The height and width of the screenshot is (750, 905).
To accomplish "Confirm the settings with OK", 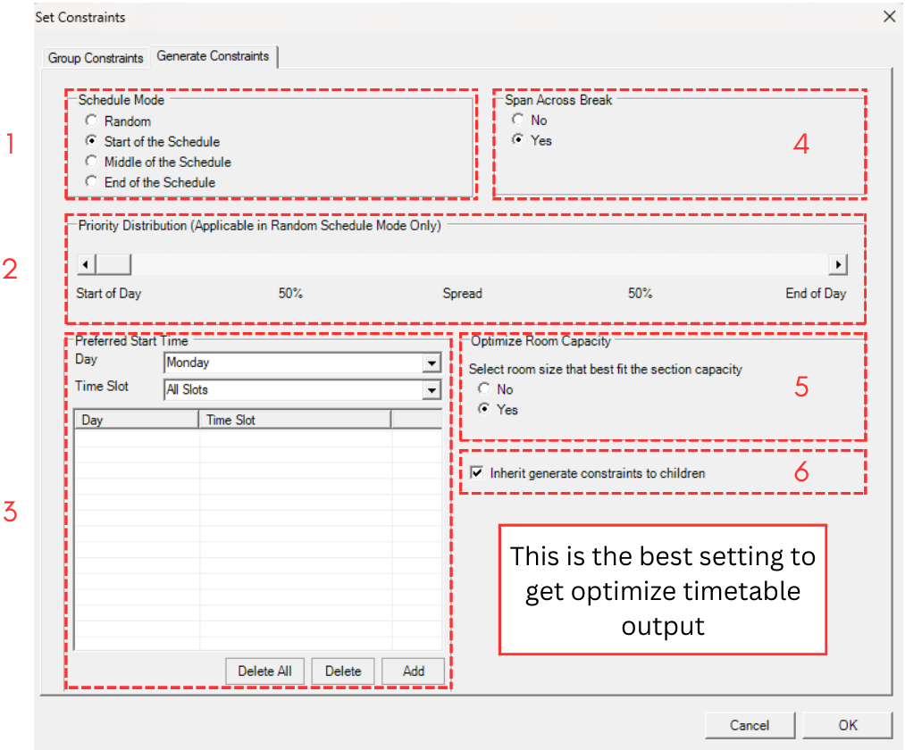I will point(846,725).
